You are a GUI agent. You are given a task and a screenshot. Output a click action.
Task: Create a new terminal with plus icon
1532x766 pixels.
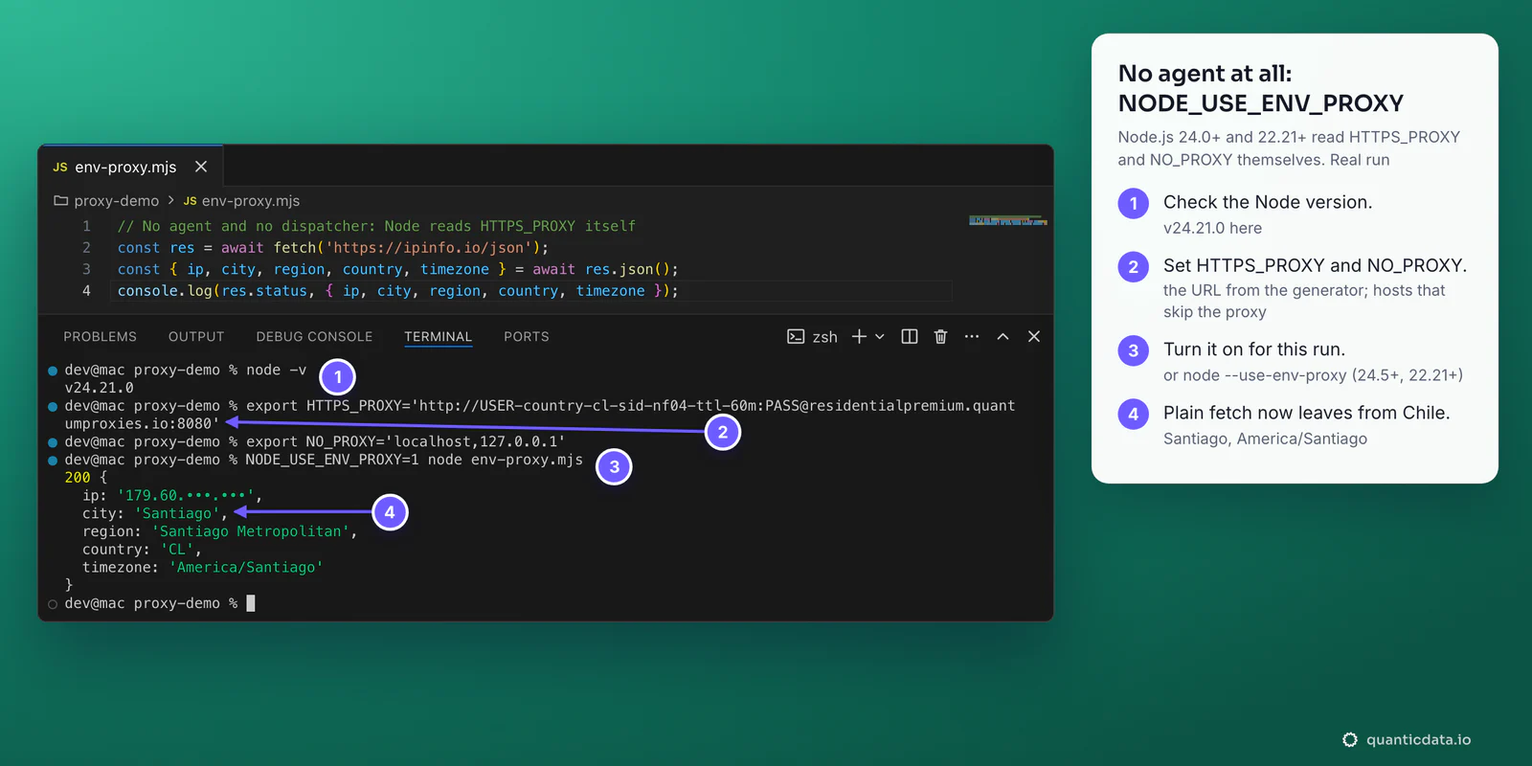coord(859,336)
